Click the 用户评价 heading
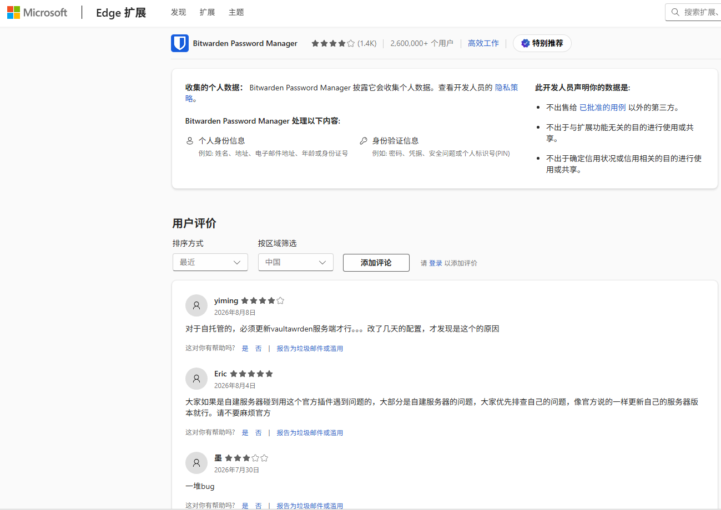Viewport: 721px width, 510px height. point(194,223)
